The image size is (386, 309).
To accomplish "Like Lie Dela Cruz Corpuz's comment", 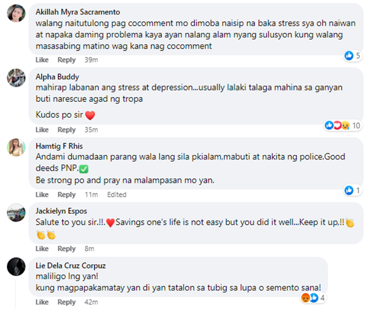I will point(42,302).
